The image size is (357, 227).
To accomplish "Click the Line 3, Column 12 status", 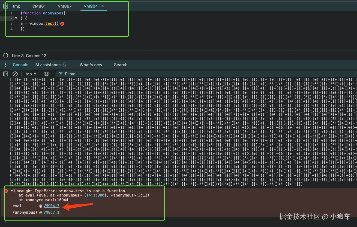I will (x=29, y=56).
